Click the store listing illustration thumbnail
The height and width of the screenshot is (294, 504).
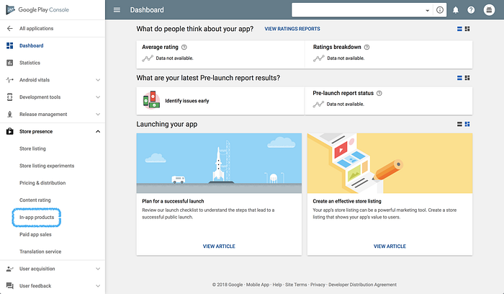tap(390, 164)
